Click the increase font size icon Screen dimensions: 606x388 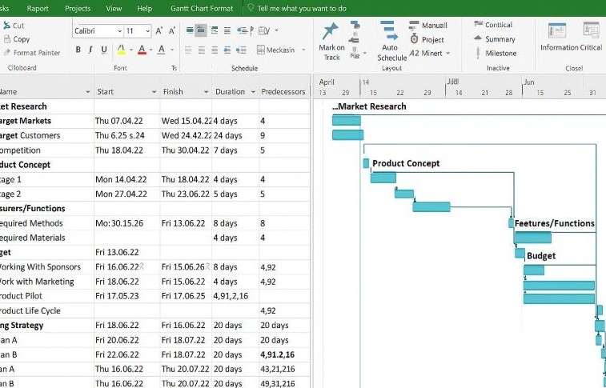159,31
